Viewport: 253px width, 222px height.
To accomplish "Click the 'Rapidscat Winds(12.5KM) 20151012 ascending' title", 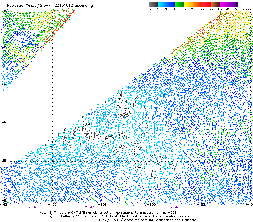I will 50,6.
